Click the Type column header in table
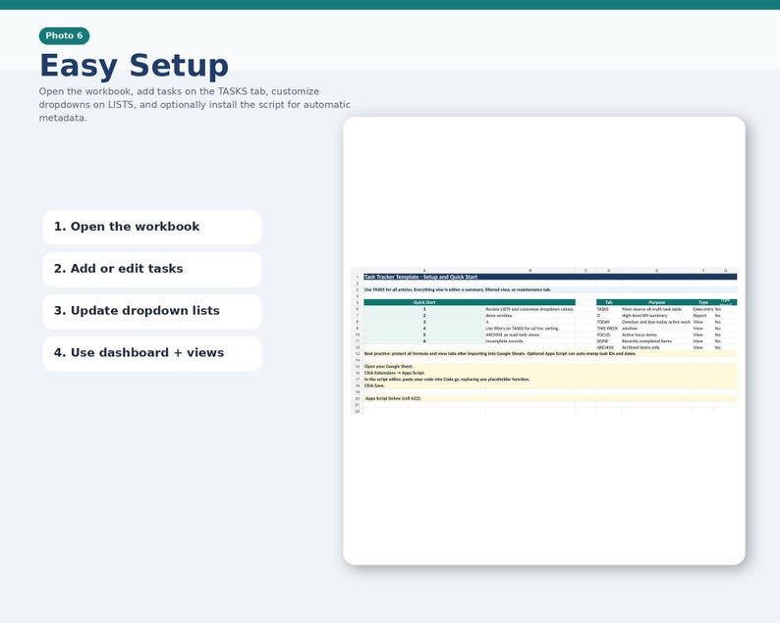 click(703, 302)
